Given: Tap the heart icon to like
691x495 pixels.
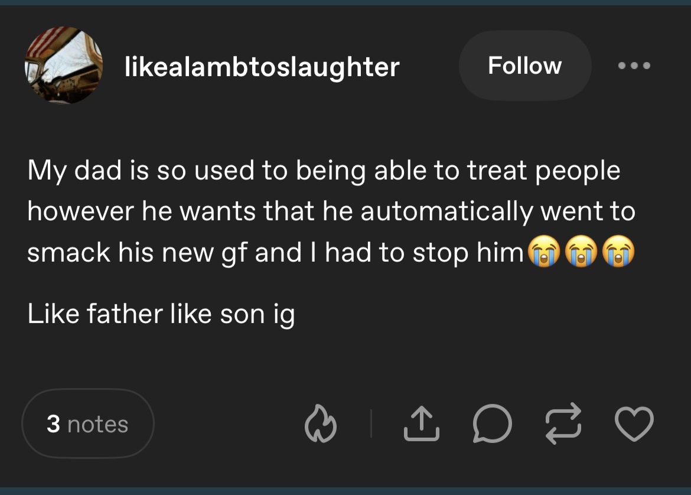Looking at the screenshot, I should (634, 424).
